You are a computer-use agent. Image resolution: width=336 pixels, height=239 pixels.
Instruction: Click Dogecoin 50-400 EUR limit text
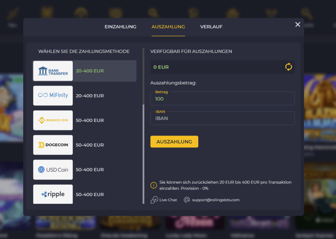click(90, 145)
